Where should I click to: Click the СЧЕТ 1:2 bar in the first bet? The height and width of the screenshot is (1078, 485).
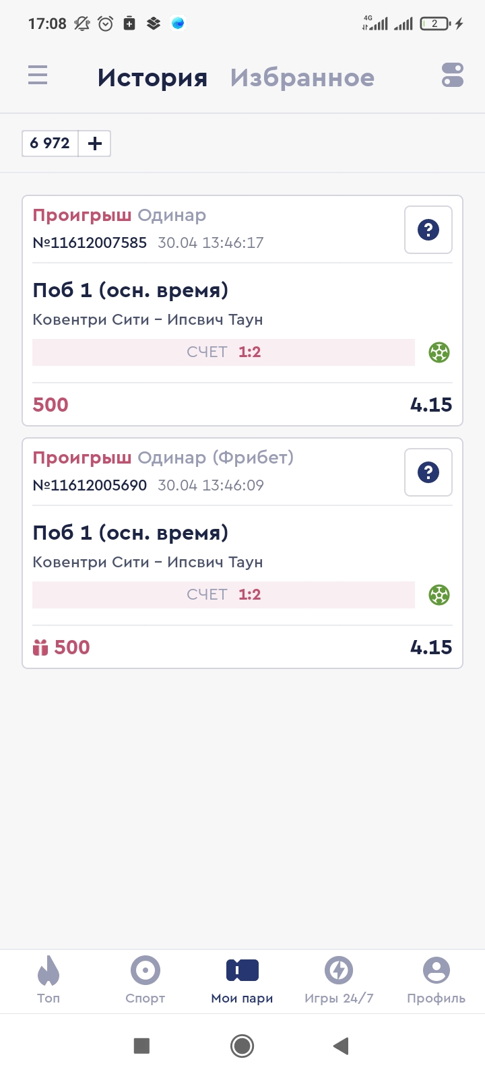click(224, 352)
